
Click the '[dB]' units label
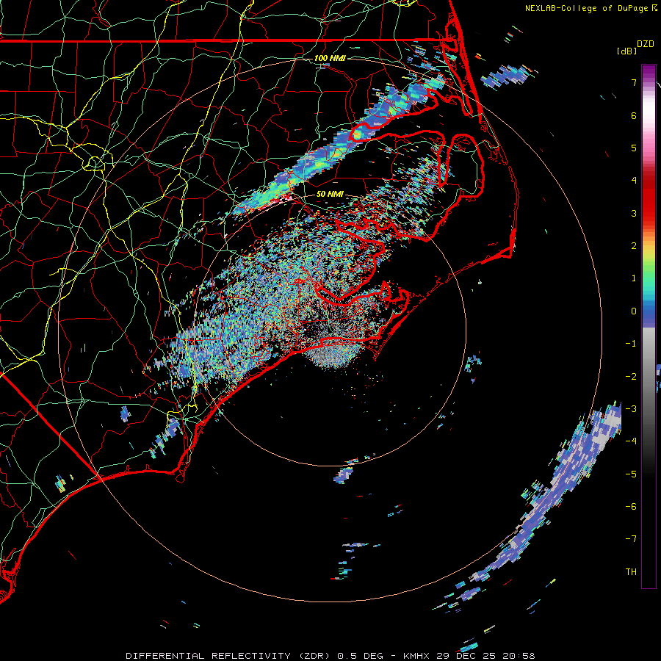click(626, 51)
